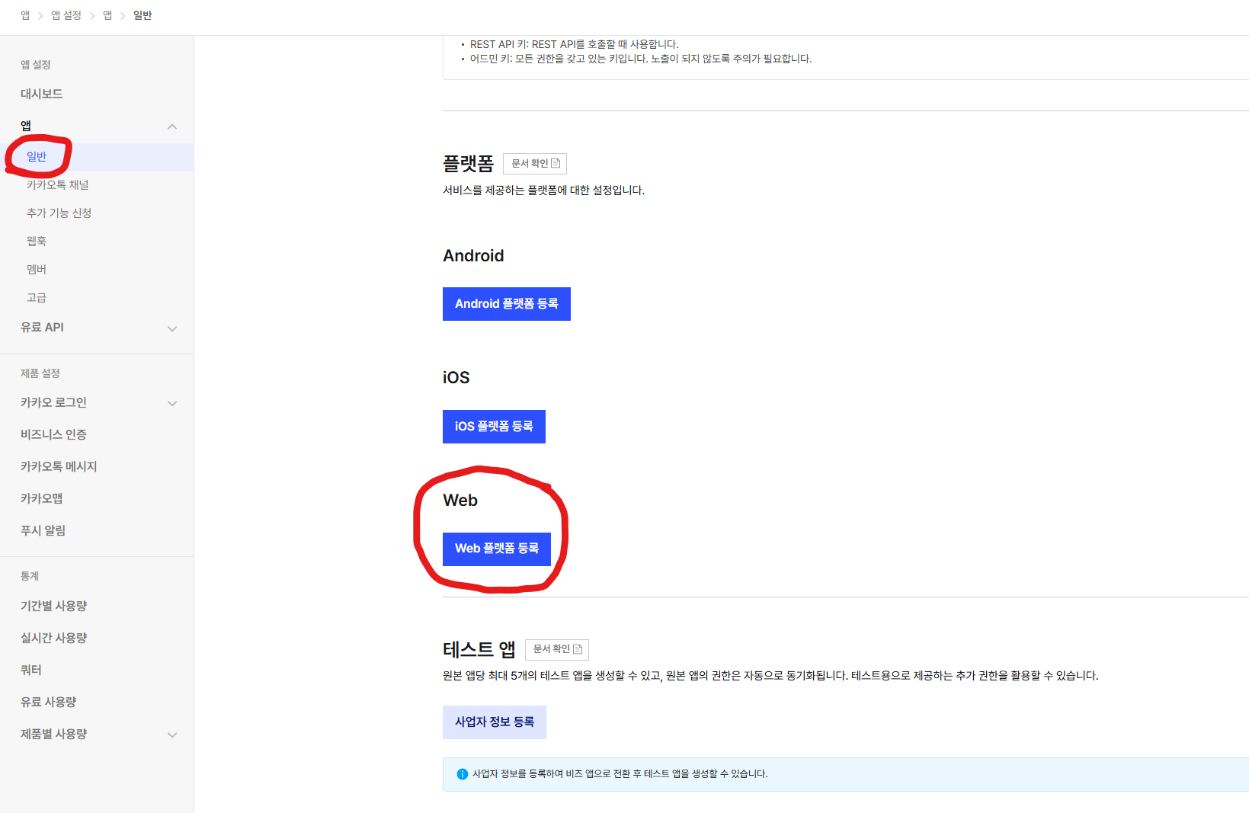Click the 어드민 키 description line
The height and width of the screenshot is (813, 1249).
[x=641, y=59]
